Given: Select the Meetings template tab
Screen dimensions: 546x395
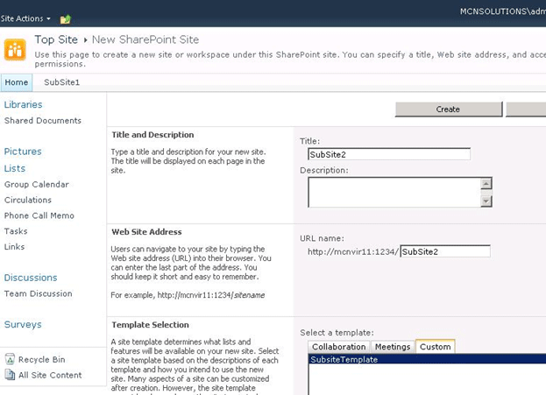Looking at the screenshot, I should [x=393, y=347].
